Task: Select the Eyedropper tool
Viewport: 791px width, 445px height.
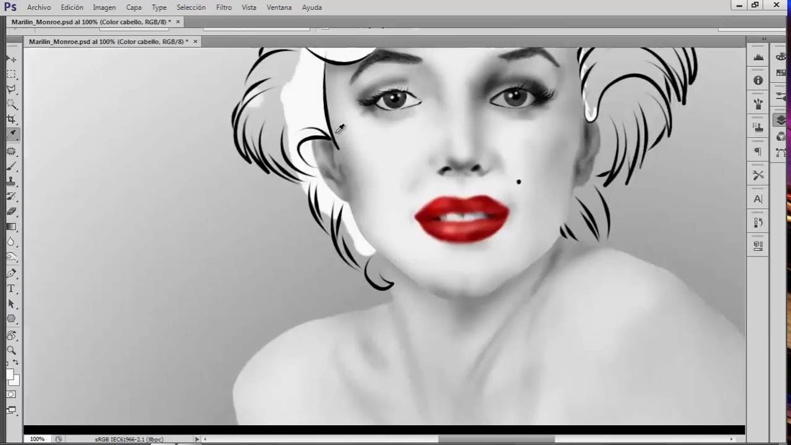Action: pos(11,134)
